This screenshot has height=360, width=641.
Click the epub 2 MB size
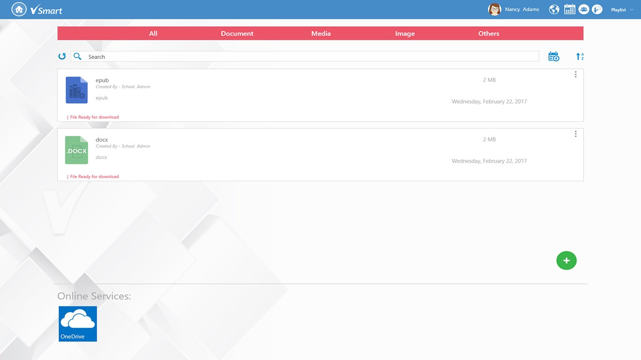[489, 80]
